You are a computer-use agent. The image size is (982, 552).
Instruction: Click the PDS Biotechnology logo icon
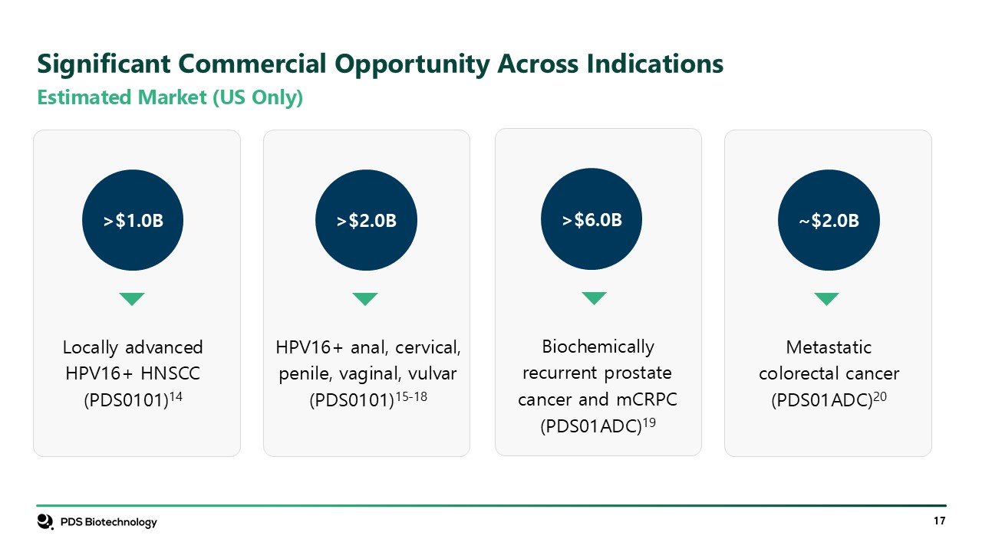[x=45, y=521]
